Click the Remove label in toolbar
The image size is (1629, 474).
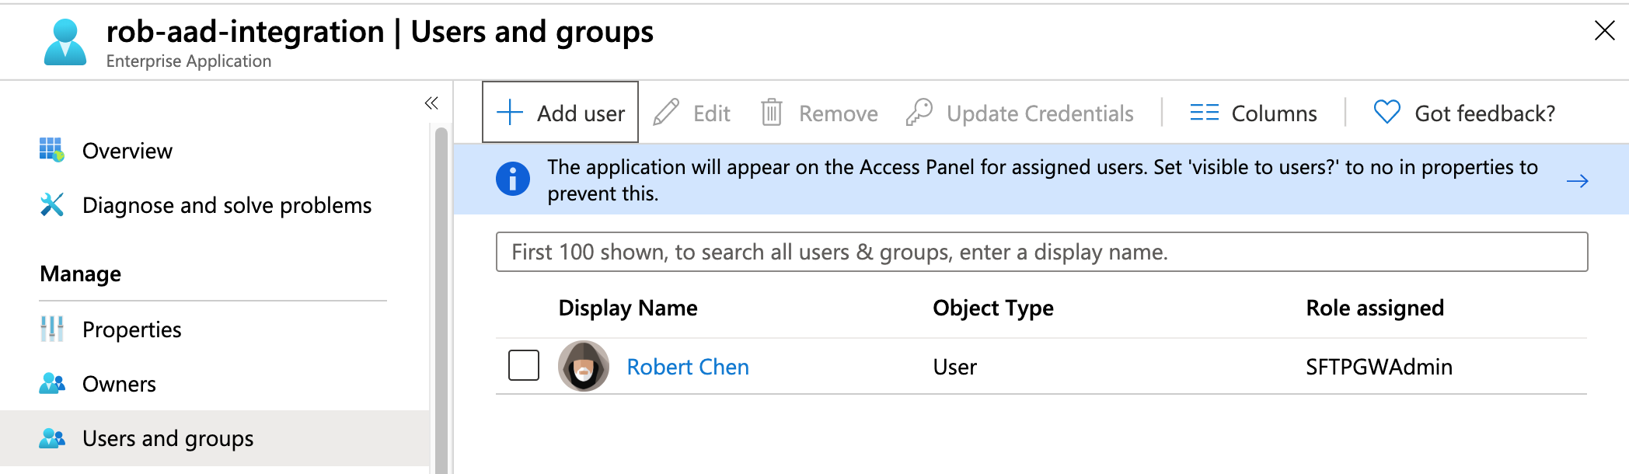(x=838, y=113)
